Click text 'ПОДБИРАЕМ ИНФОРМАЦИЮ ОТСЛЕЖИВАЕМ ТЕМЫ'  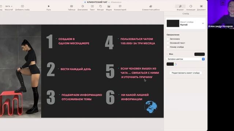tap(82, 97)
